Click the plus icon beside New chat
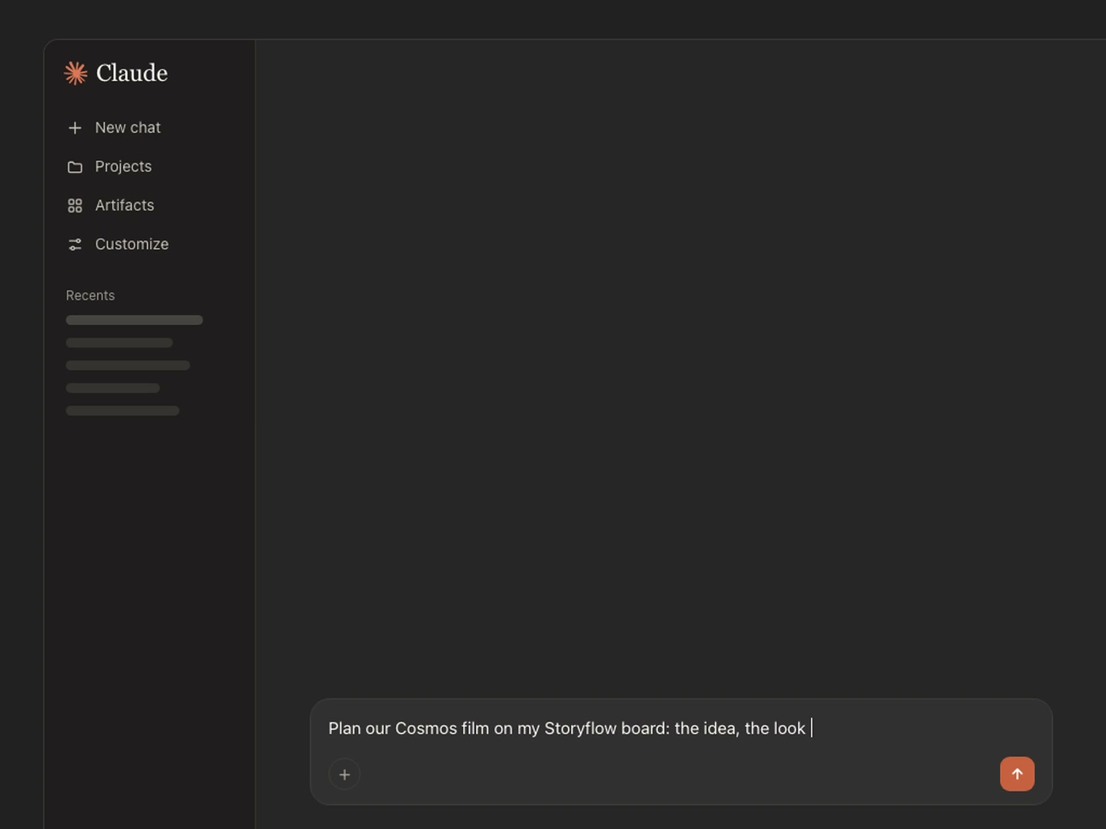The height and width of the screenshot is (829, 1106). [x=75, y=128]
